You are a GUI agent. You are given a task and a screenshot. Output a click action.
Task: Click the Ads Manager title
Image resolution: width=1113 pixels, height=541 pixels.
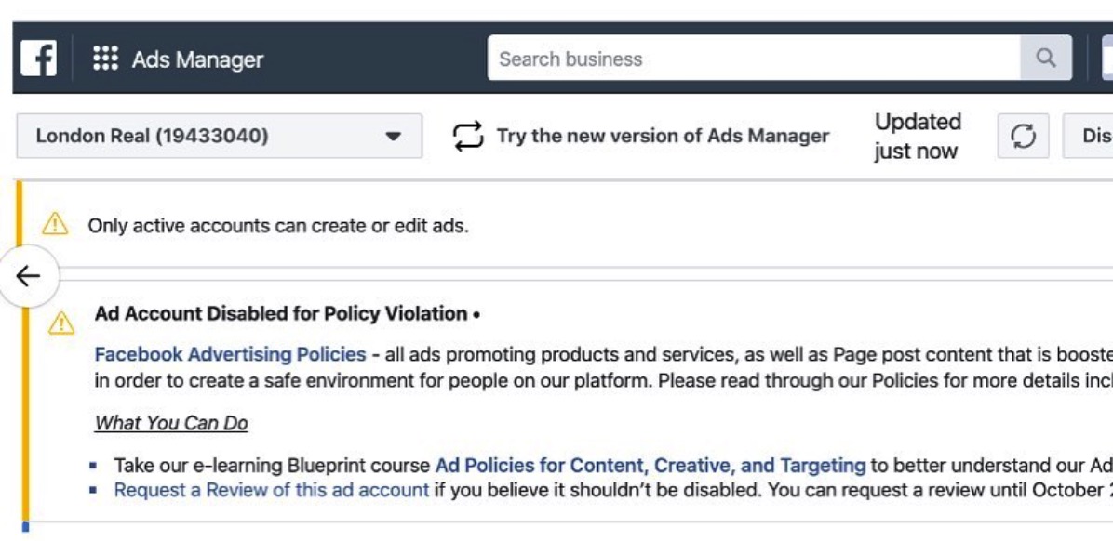[x=197, y=59]
